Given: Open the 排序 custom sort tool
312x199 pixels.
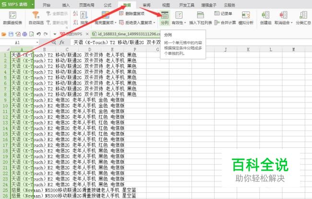Looking at the screenshot, I should 84,18.
